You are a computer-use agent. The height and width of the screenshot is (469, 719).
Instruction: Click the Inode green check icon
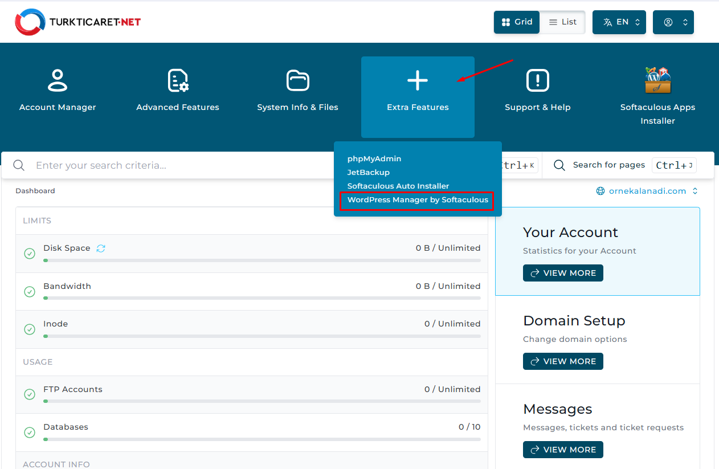(30, 329)
